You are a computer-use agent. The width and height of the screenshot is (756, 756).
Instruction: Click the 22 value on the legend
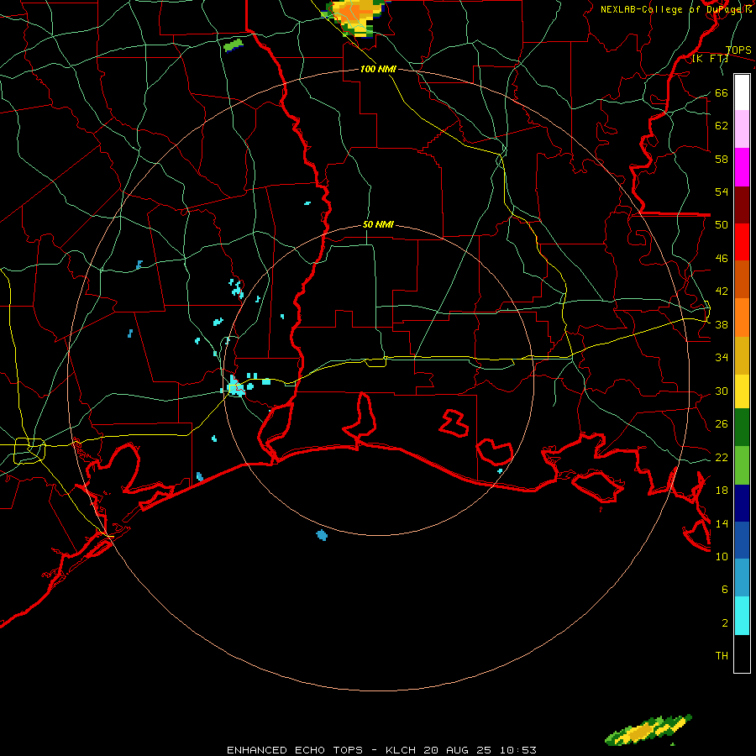[x=722, y=457]
